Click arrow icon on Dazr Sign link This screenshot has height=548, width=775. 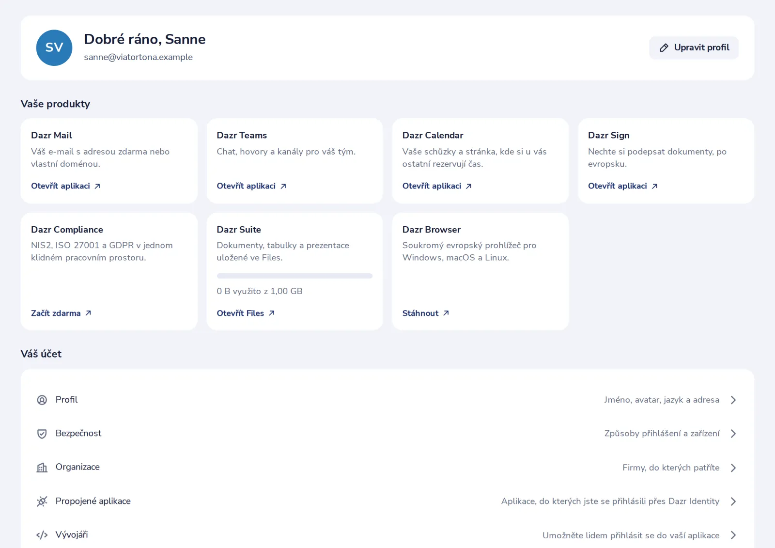click(x=655, y=186)
